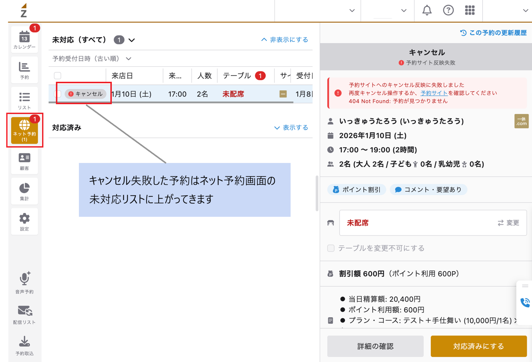Sort by the 来店日 column header
Viewport: 532px width, 362px height.
(122, 76)
